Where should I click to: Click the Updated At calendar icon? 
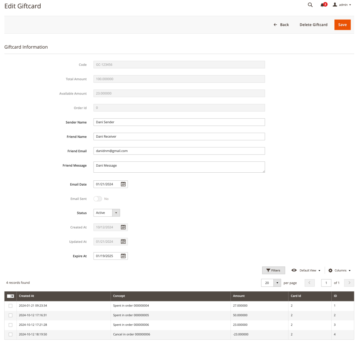123,242
